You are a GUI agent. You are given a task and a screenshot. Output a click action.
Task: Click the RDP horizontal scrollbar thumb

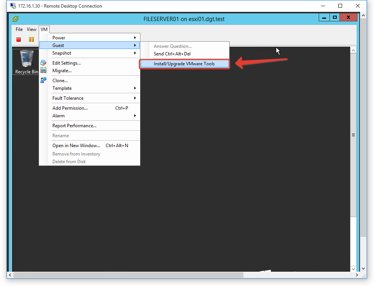click(x=129, y=275)
